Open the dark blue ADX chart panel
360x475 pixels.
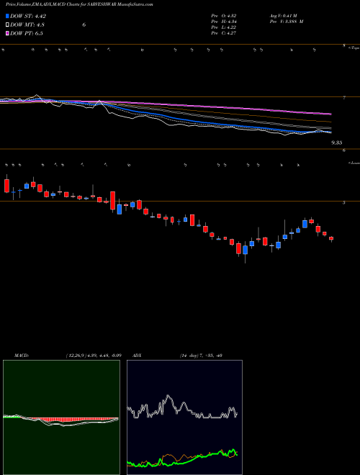pyautogui.click(x=184, y=417)
